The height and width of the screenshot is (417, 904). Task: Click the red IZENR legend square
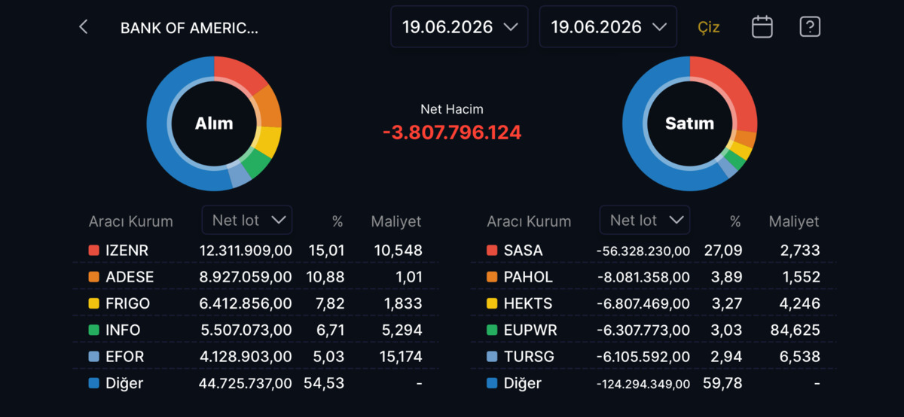tap(94, 251)
